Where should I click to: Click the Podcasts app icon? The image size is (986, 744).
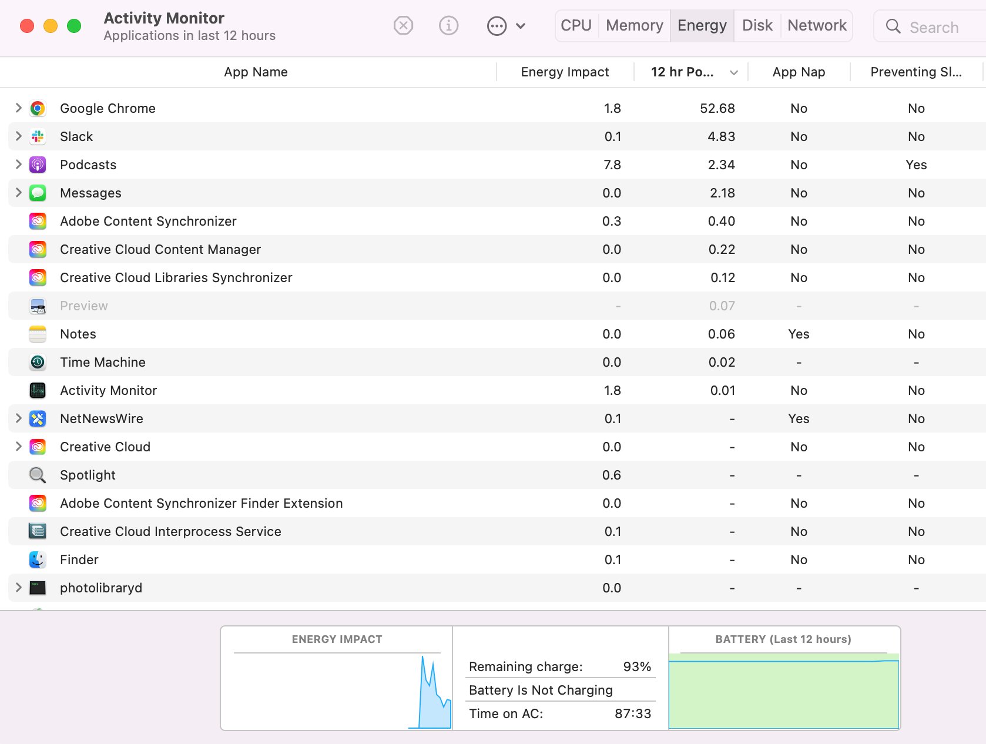click(x=38, y=165)
